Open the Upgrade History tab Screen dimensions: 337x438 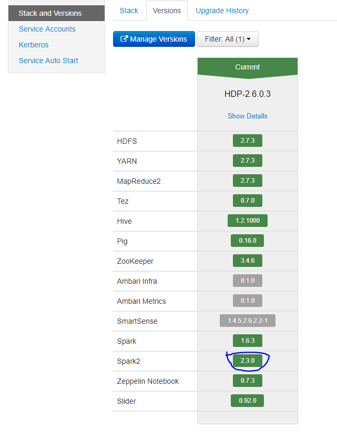[x=222, y=11]
